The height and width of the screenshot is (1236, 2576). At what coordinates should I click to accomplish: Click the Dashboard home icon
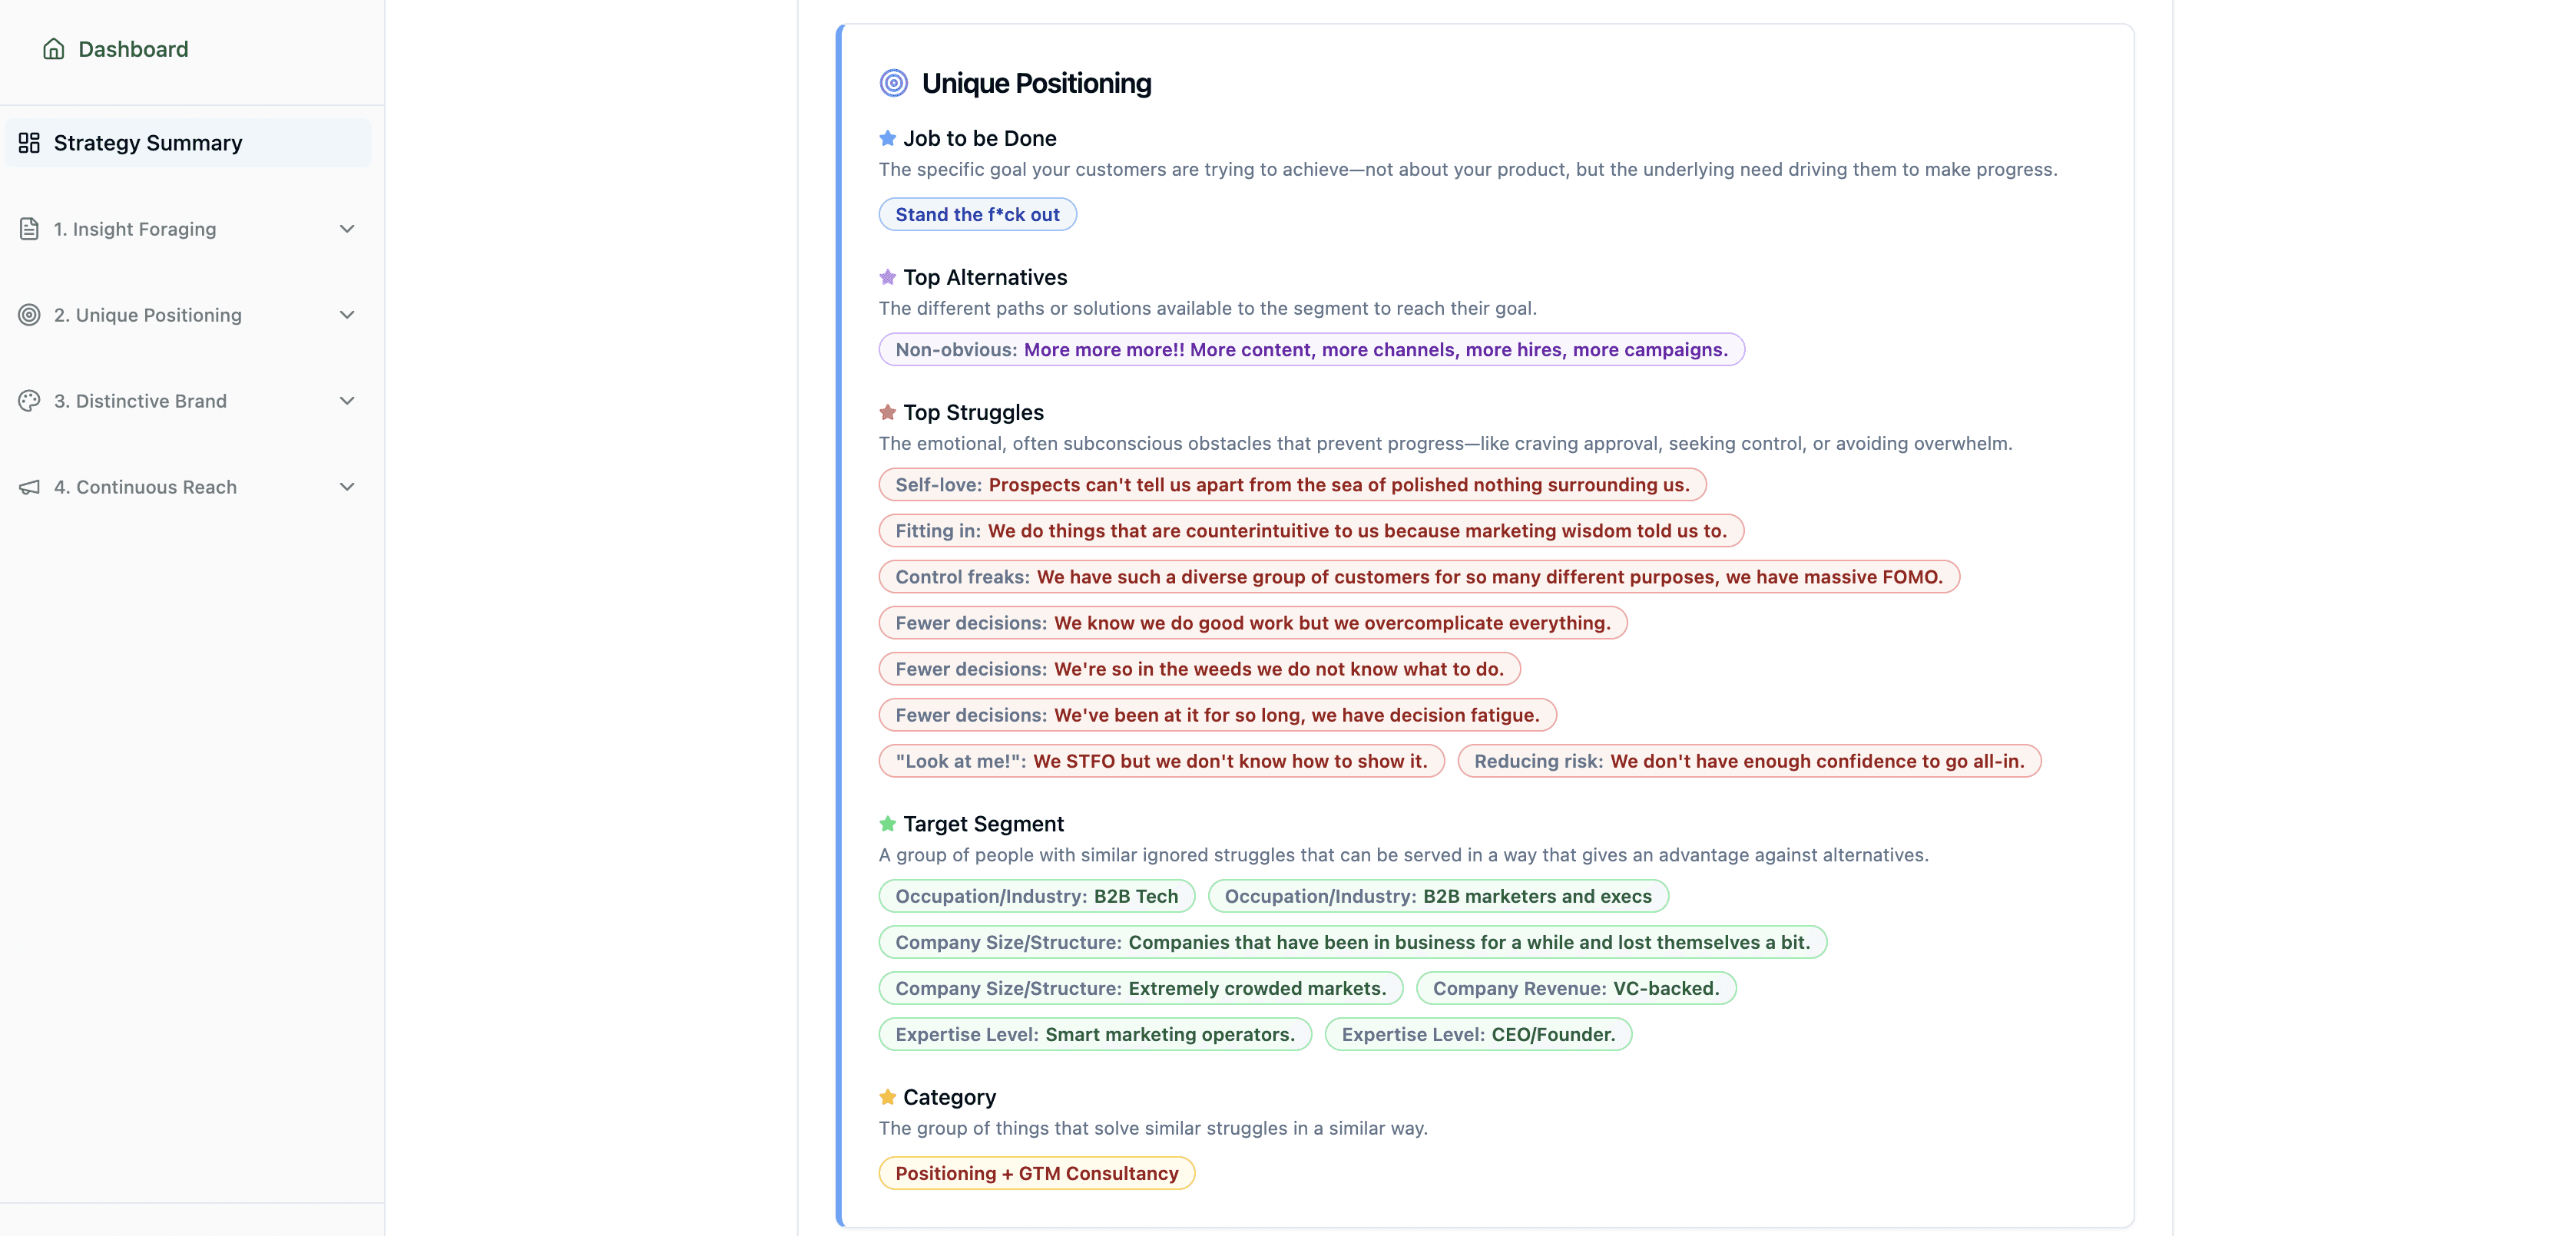(x=54, y=49)
